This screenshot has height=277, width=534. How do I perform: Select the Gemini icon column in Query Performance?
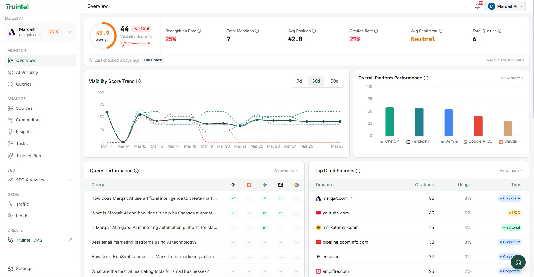(265, 185)
